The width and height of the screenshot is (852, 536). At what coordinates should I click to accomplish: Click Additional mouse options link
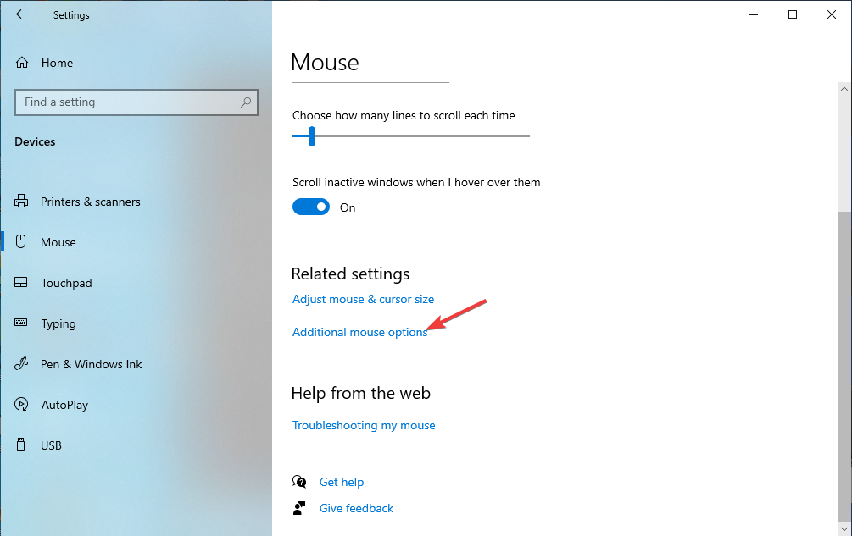pyautogui.click(x=359, y=332)
